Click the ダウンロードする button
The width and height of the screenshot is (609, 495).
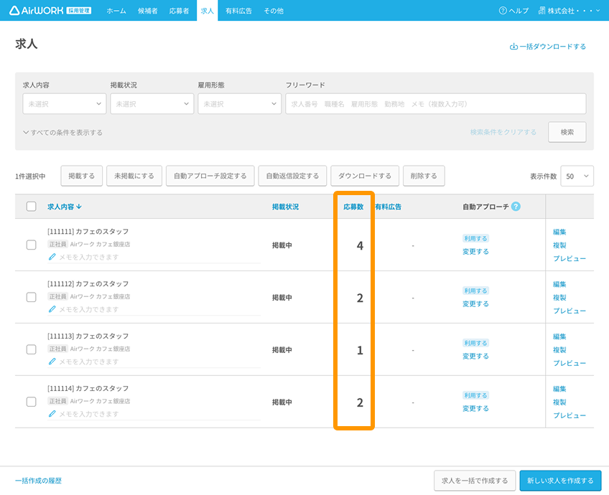(x=365, y=176)
